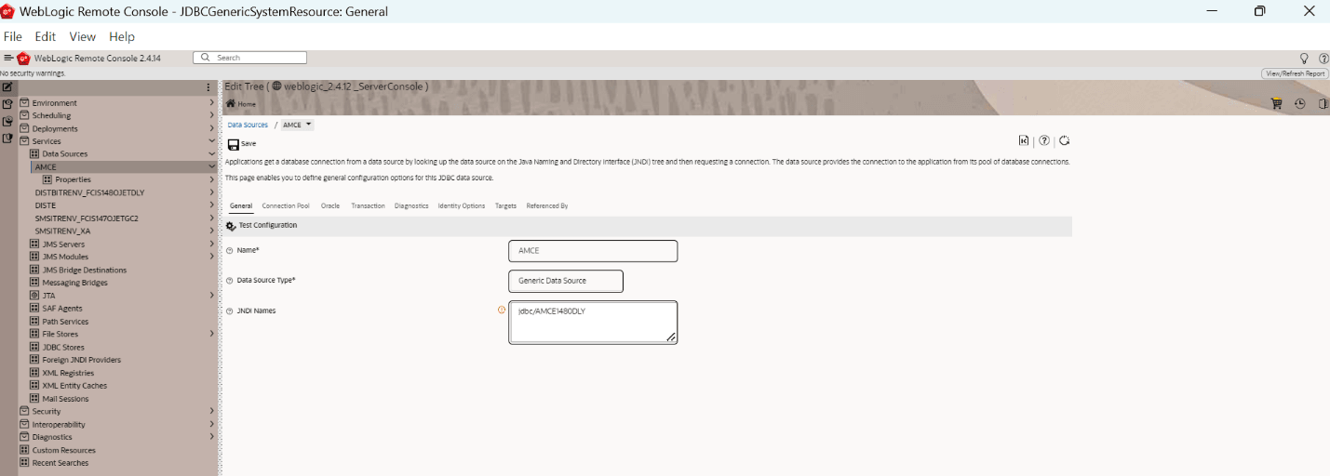Open Messaging Bridges tree item

[74, 283]
